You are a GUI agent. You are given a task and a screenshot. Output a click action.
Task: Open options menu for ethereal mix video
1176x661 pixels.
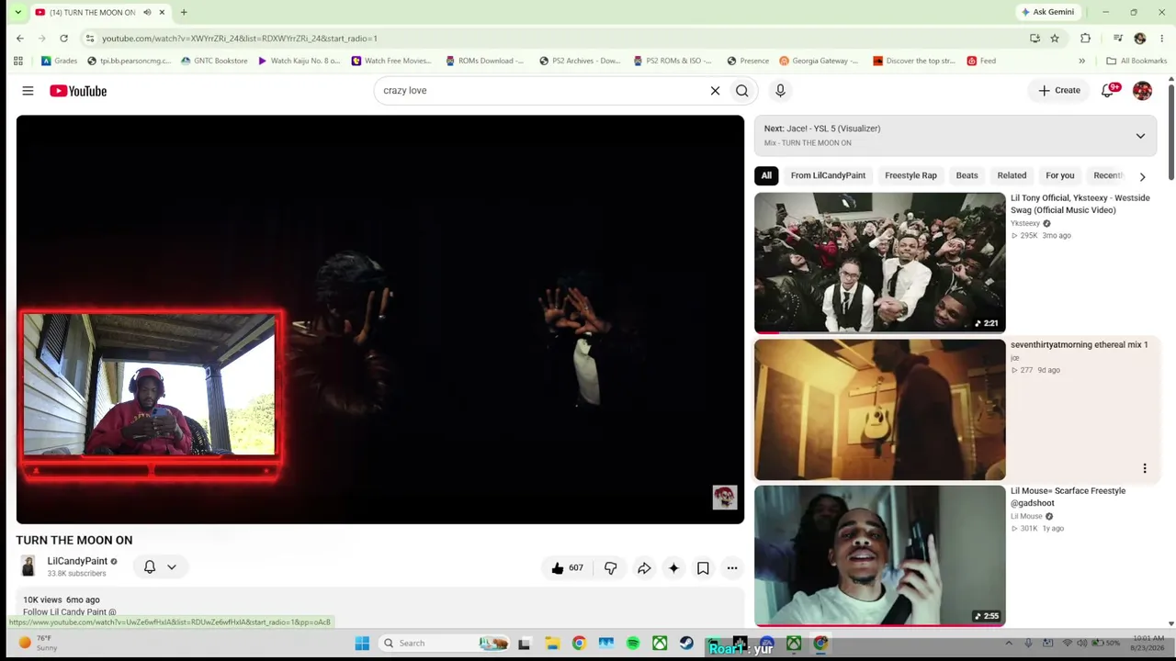1145,468
